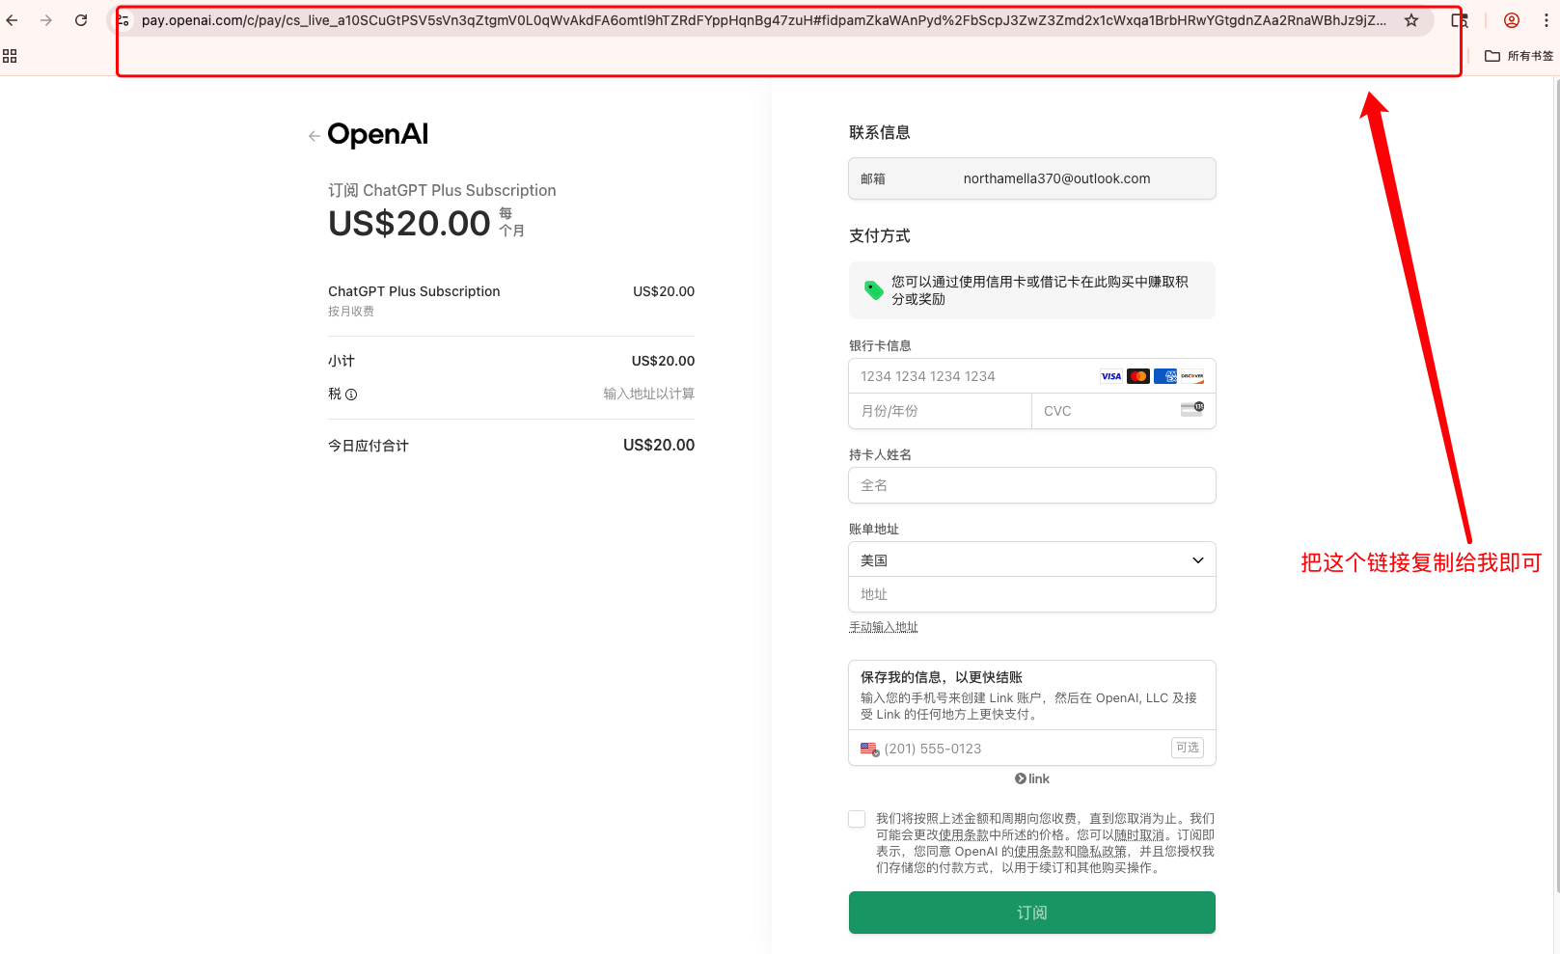This screenshot has height=954, width=1560.
Task: Bookmark page with the star icon
Action: pyautogui.click(x=1411, y=20)
